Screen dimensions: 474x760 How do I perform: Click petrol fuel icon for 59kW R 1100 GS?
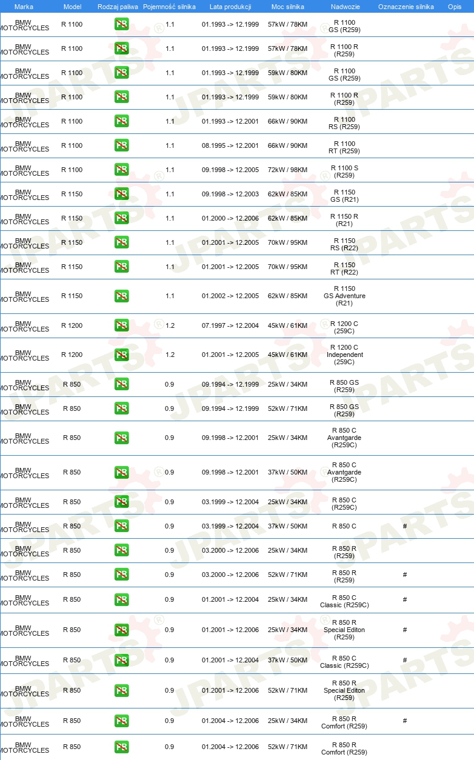(122, 73)
